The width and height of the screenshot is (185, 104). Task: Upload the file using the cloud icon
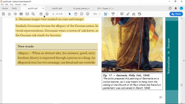click(x=15, y=14)
